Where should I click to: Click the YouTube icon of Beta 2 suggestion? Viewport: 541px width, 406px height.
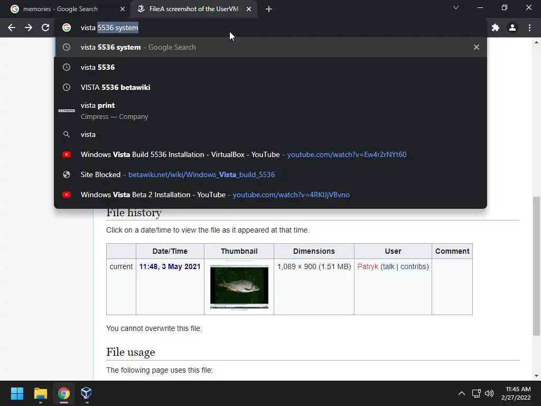click(67, 195)
